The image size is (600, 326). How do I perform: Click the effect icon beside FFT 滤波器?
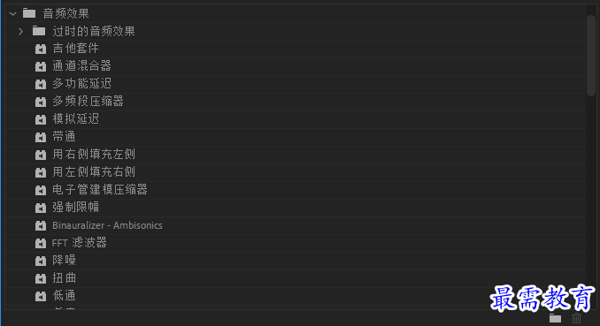pos(41,243)
